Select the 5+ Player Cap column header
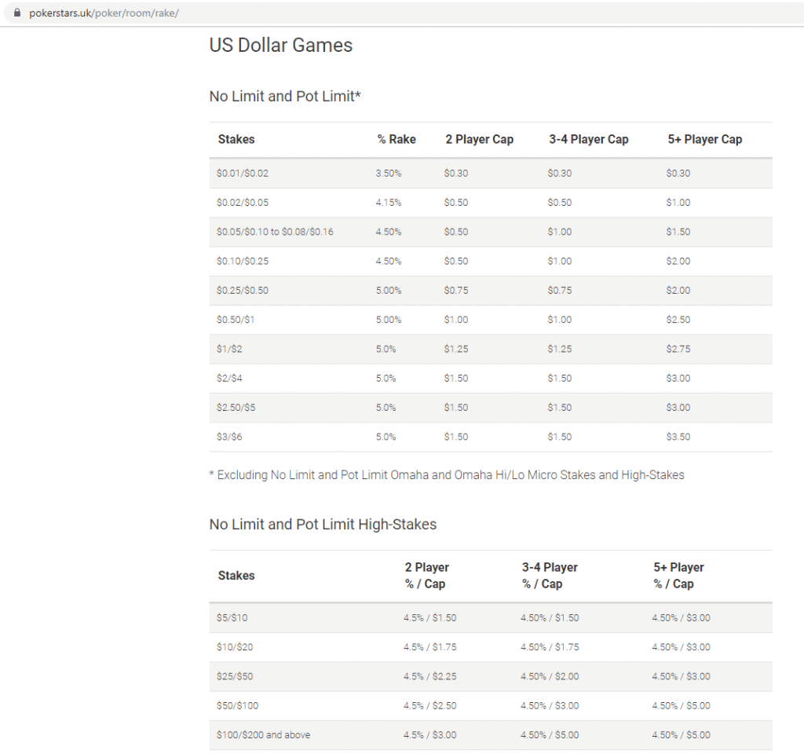This screenshot has height=754, width=804. coord(705,140)
